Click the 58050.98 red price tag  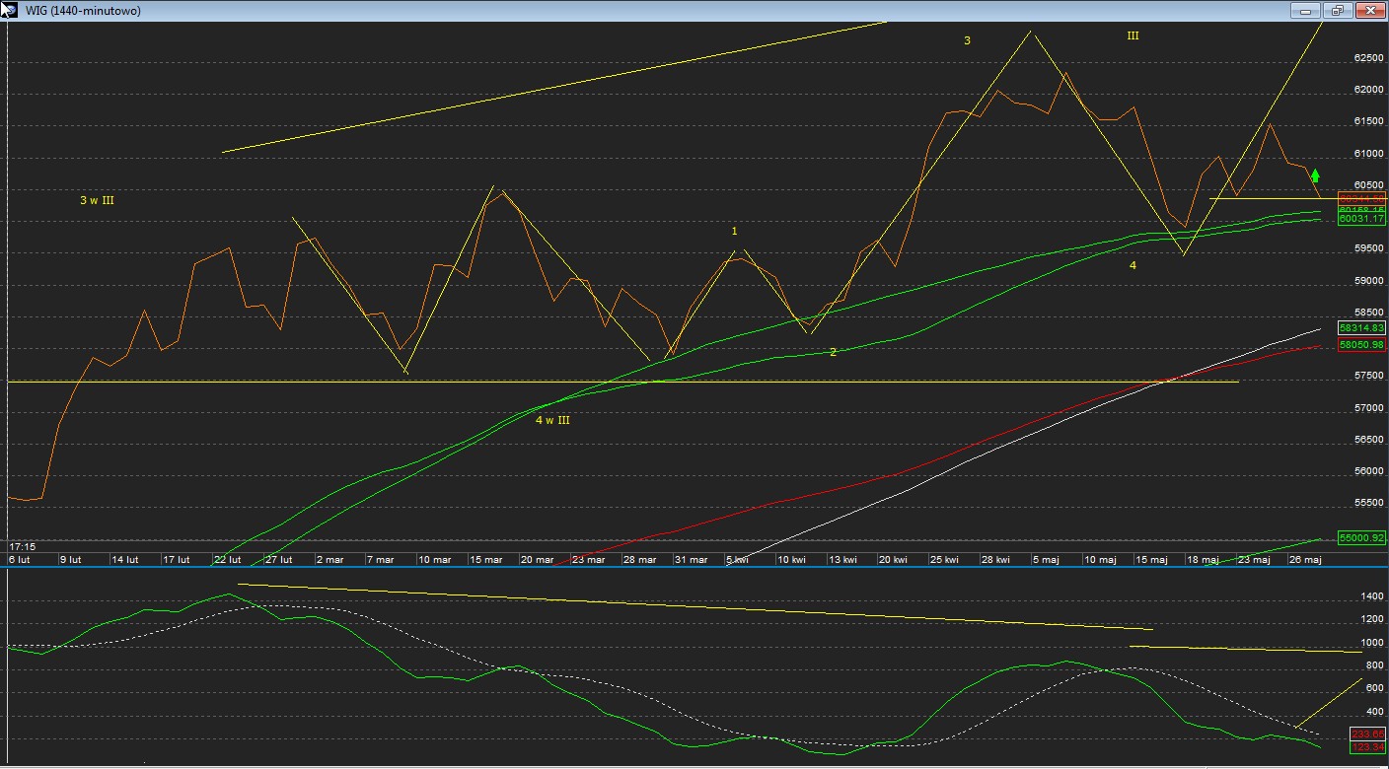[x=1361, y=345]
